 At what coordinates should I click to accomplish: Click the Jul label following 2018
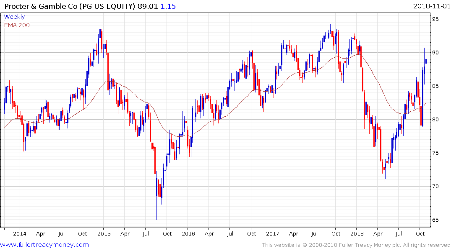coord(399,234)
